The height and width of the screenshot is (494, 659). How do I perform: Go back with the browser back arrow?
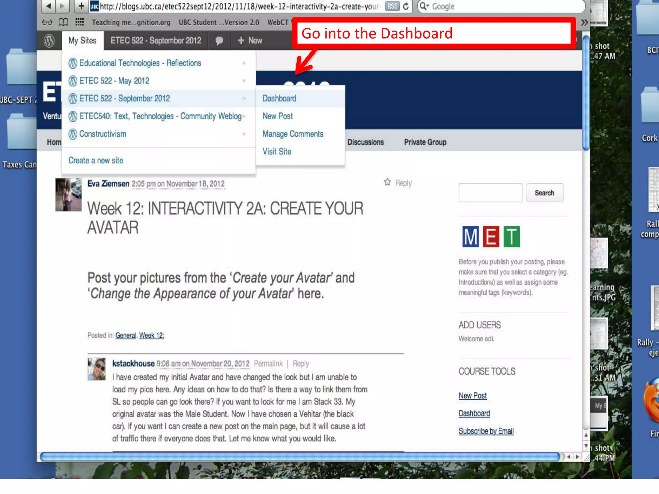coord(49,6)
